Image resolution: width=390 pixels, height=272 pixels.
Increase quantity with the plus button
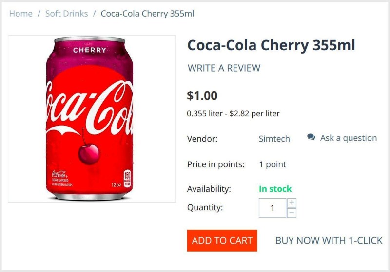point(292,203)
